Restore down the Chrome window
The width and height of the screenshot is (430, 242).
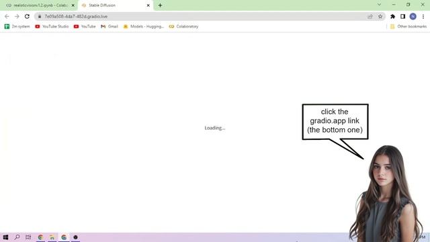(x=408, y=5)
